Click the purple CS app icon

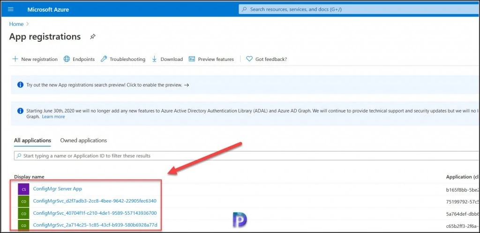coord(23,189)
